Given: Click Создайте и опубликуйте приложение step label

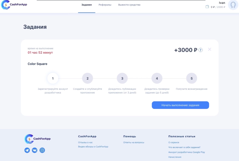Looking at the screenshot, I should [87, 91].
